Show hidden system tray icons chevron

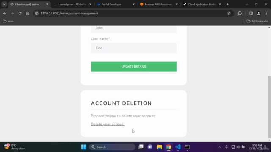(220, 147)
